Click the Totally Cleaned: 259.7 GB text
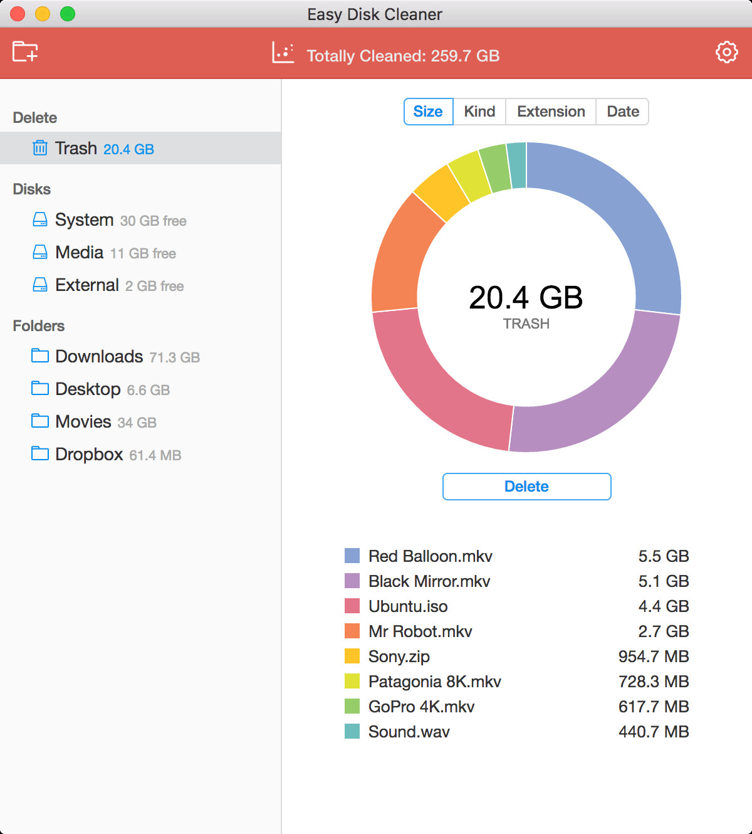 coord(403,56)
